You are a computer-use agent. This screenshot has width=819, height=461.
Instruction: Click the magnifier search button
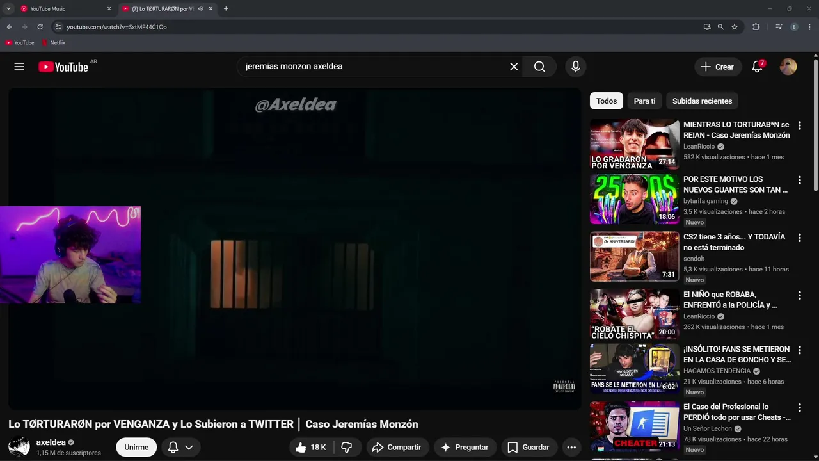(539, 67)
